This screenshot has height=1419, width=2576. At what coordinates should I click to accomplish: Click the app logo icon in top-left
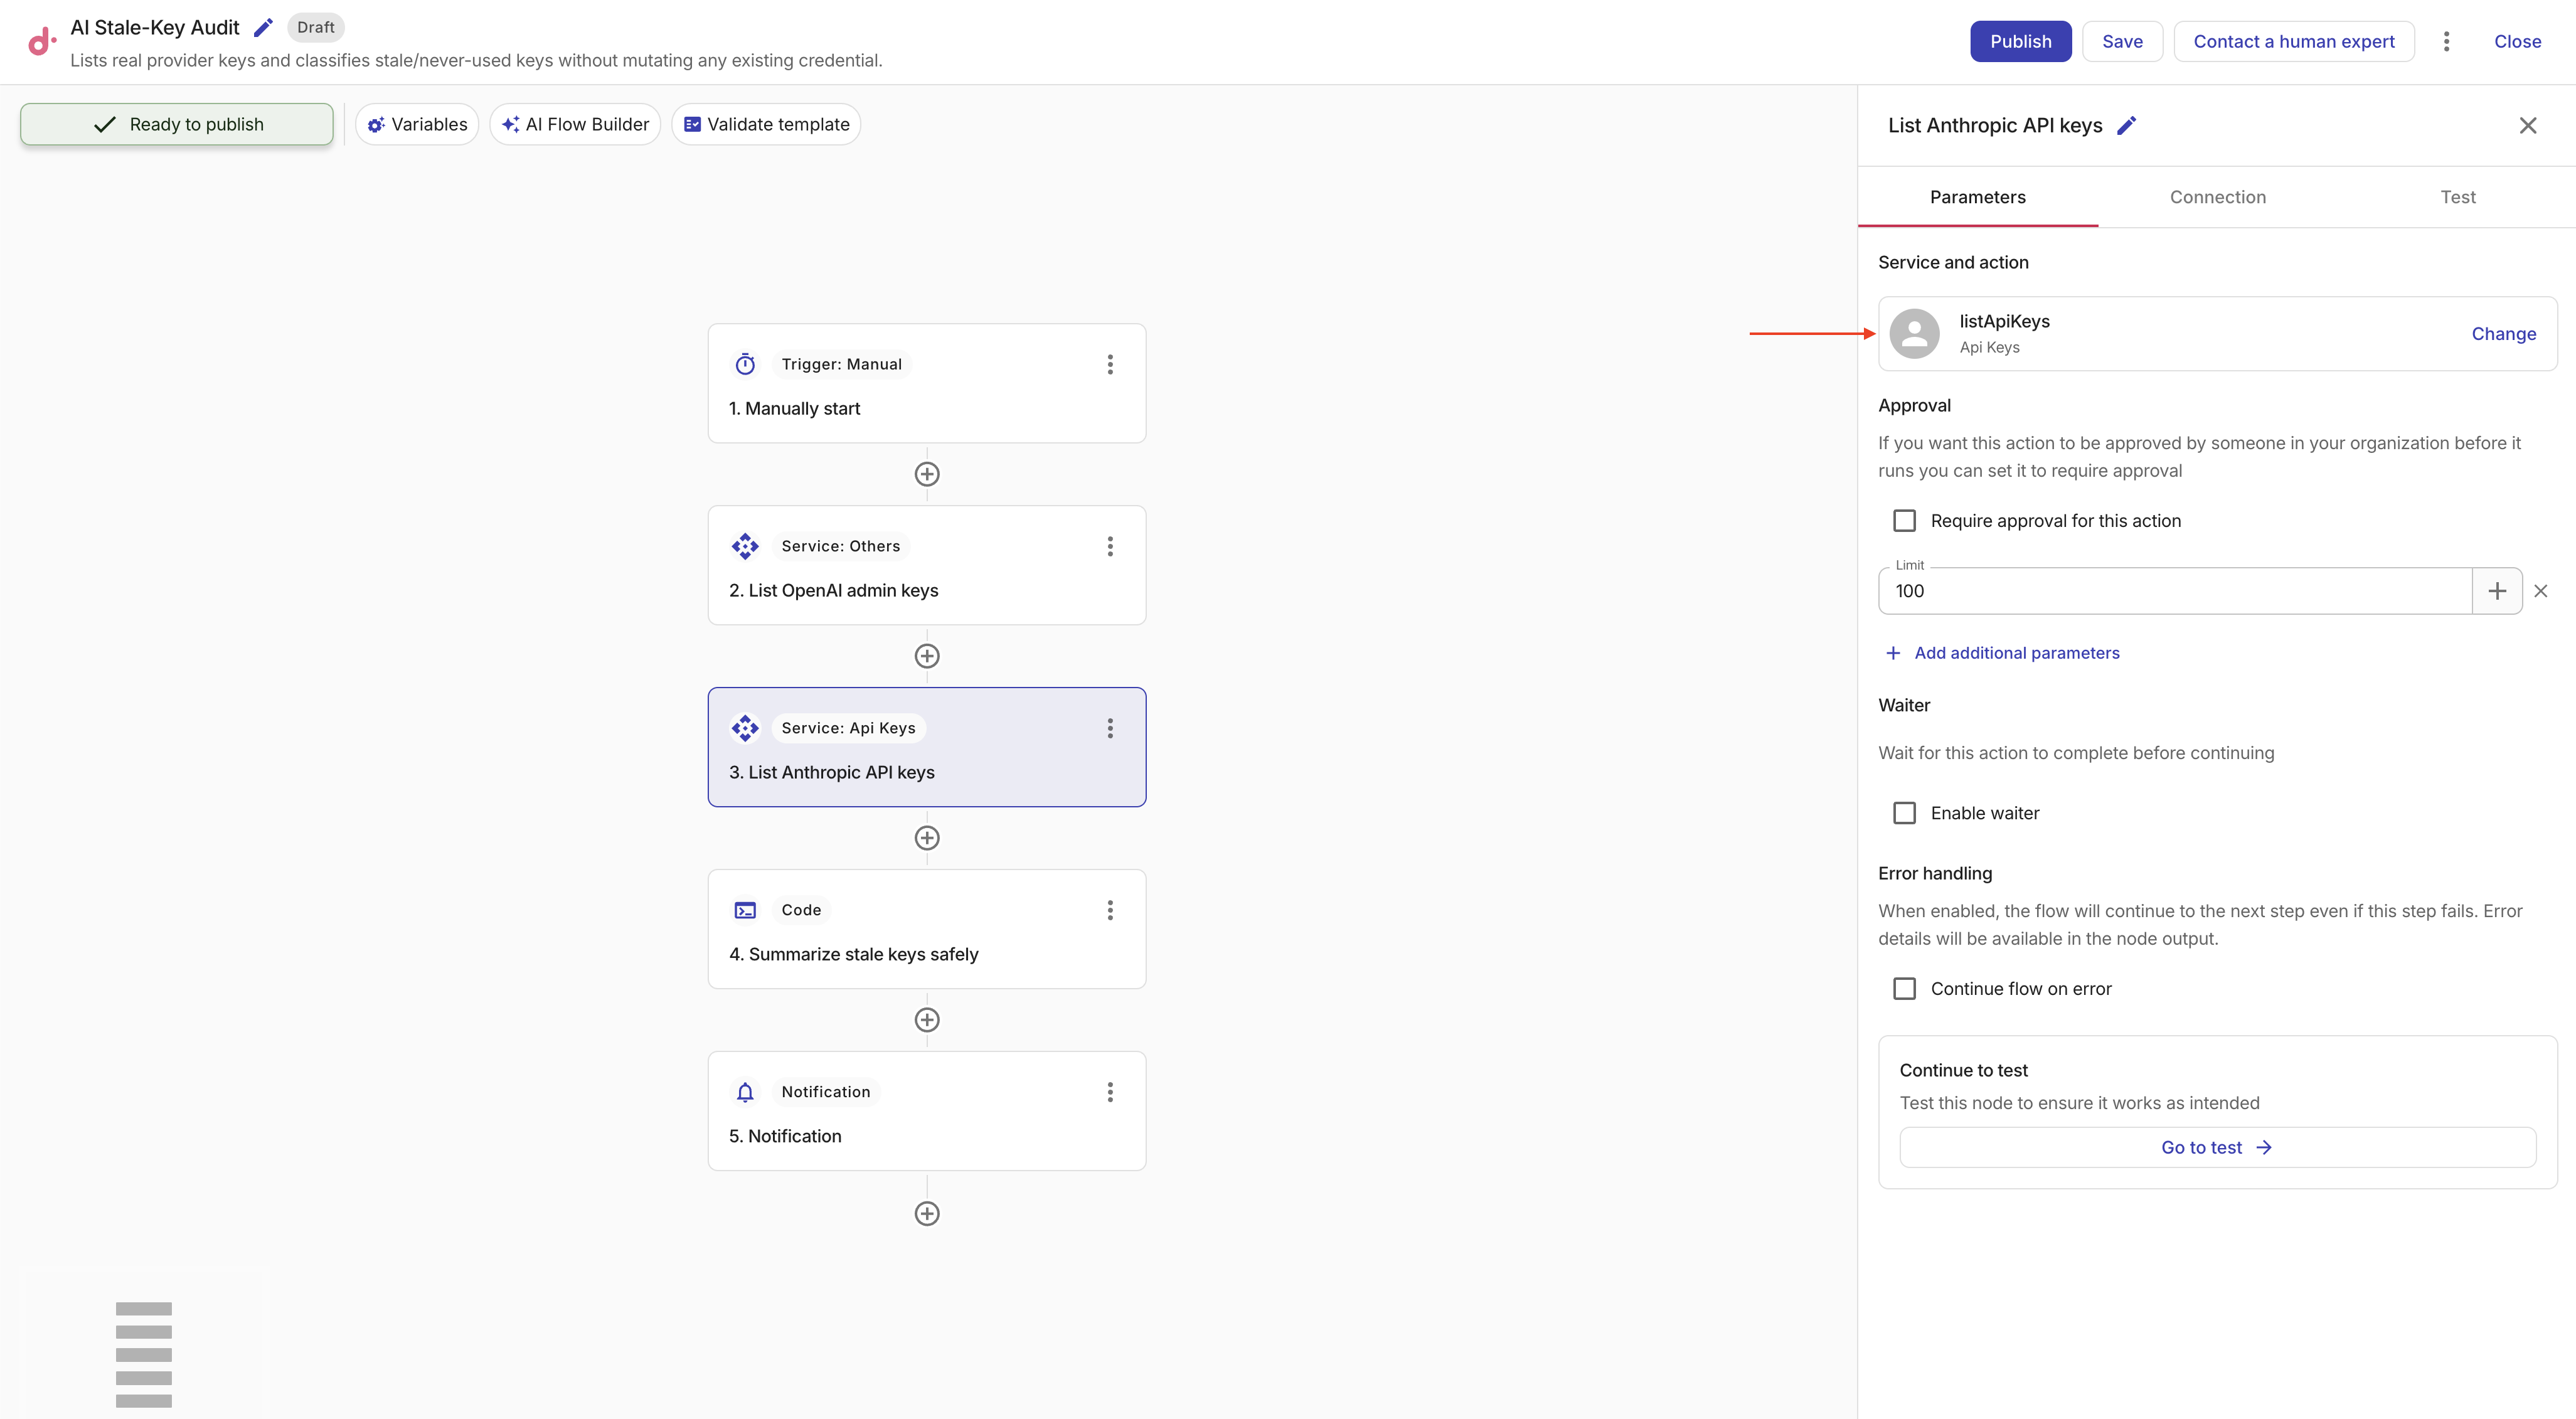tap(41, 41)
